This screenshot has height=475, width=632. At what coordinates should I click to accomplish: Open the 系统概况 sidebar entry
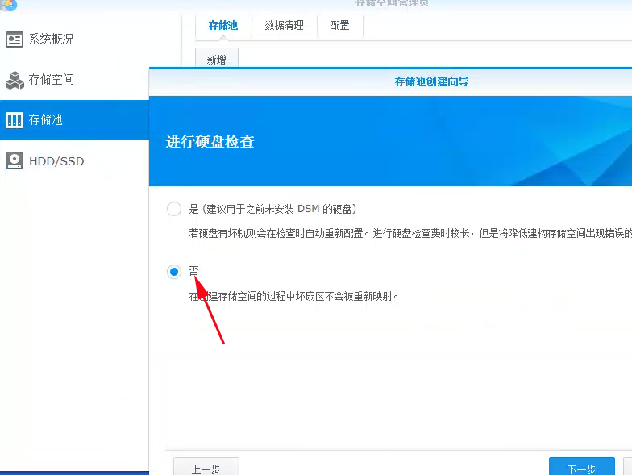tap(74, 40)
